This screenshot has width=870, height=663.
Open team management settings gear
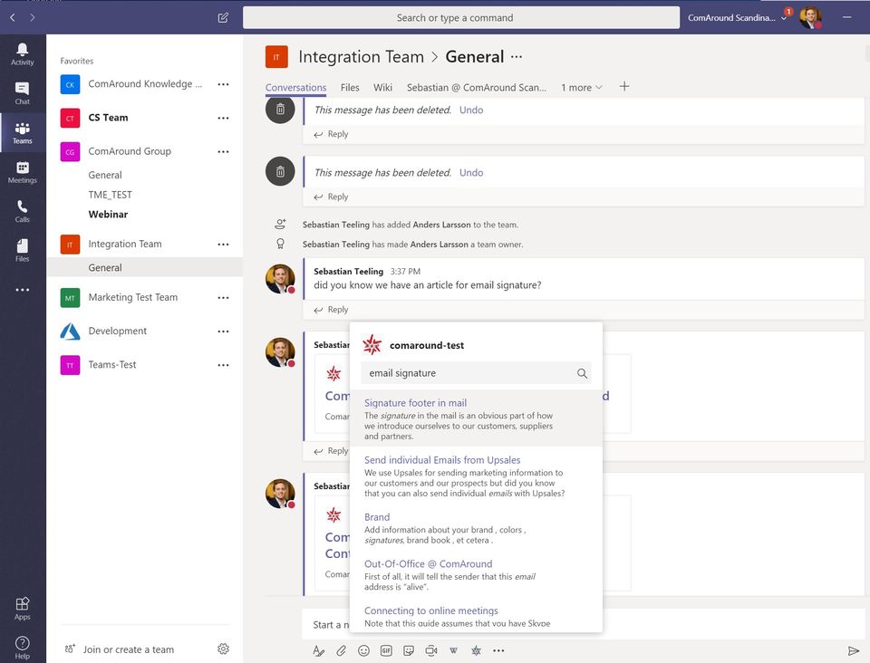(x=223, y=649)
